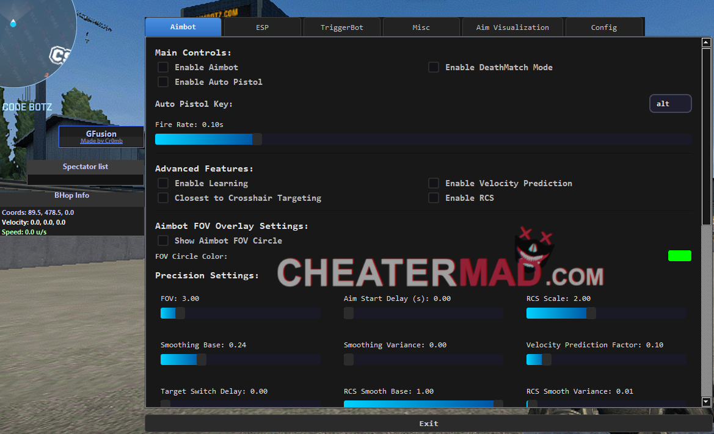Click the Fire Rate slider handle
The height and width of the screenshot is (434, 714).
pos(257,139)
